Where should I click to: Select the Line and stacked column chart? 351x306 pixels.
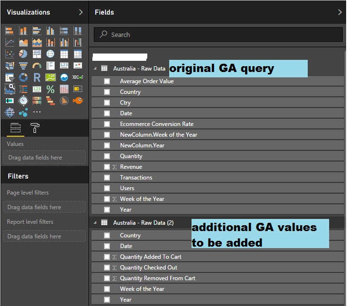click(x=51, y=42)
